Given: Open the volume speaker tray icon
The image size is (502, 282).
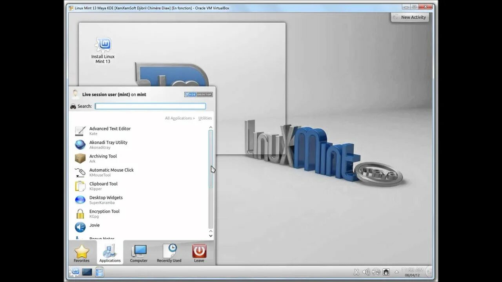Looking at the screenshot, I should pos(366,272).
